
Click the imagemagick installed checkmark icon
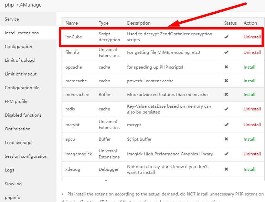pos(226,154)
